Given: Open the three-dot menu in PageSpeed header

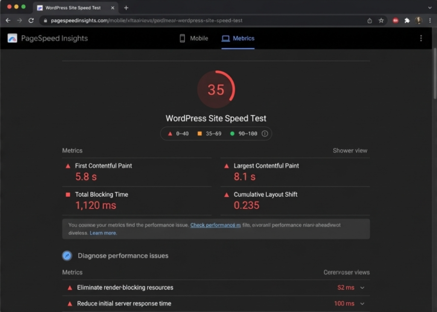Looking at the screenshot, I should pos(421,38).
